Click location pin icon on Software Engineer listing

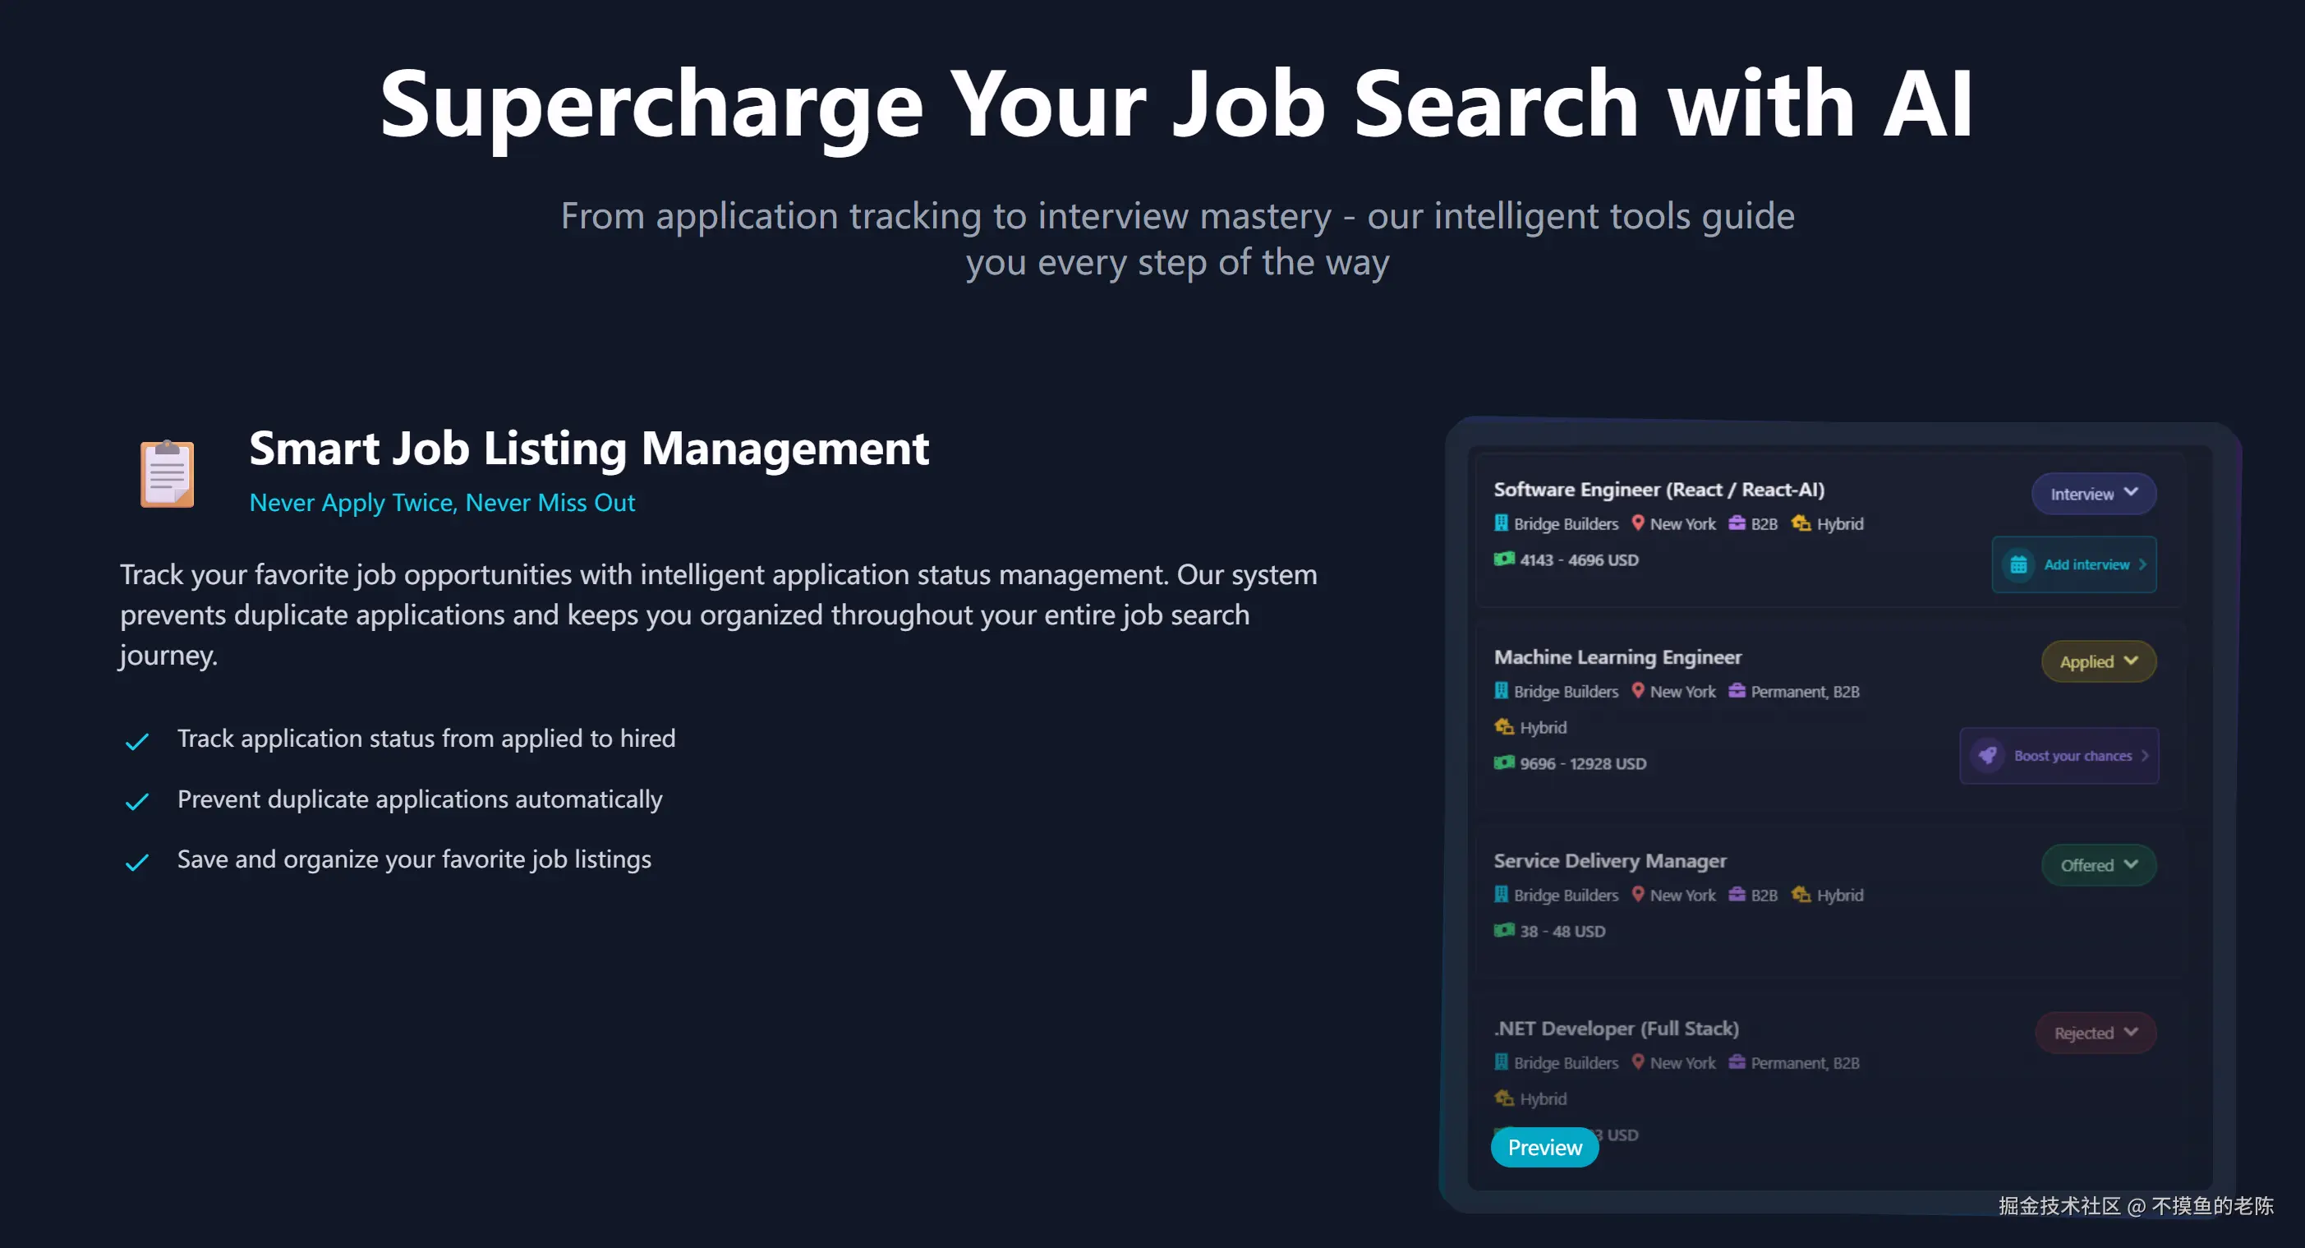point(1637,523)
